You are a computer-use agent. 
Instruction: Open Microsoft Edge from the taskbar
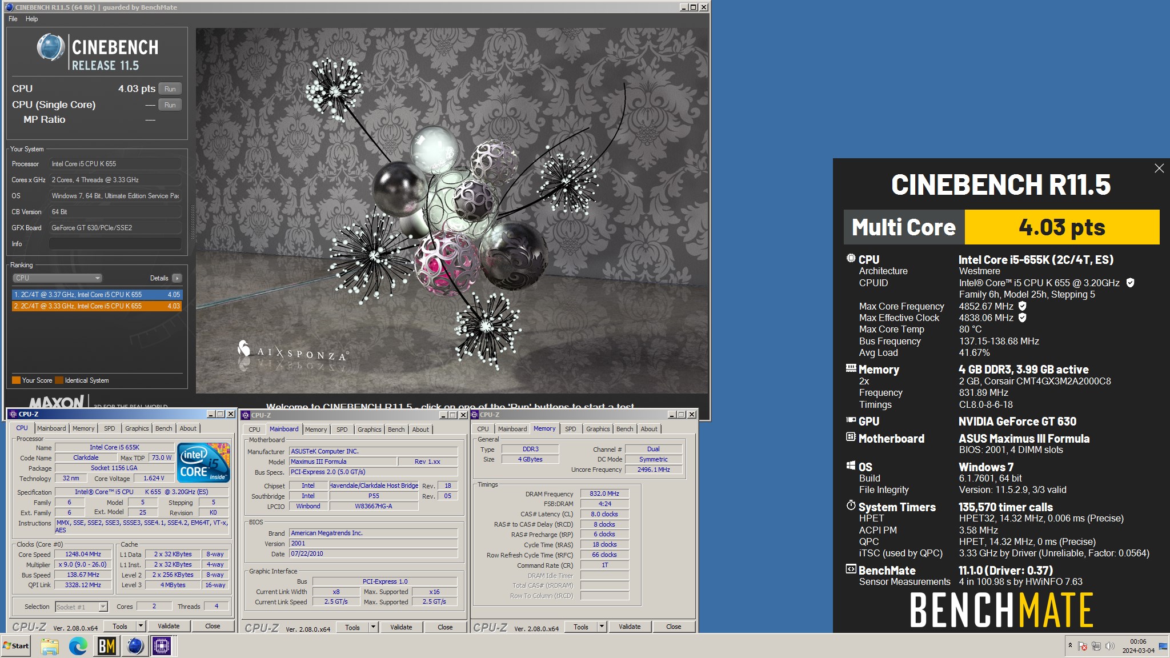pyautogui.click(x=78, y=646)
